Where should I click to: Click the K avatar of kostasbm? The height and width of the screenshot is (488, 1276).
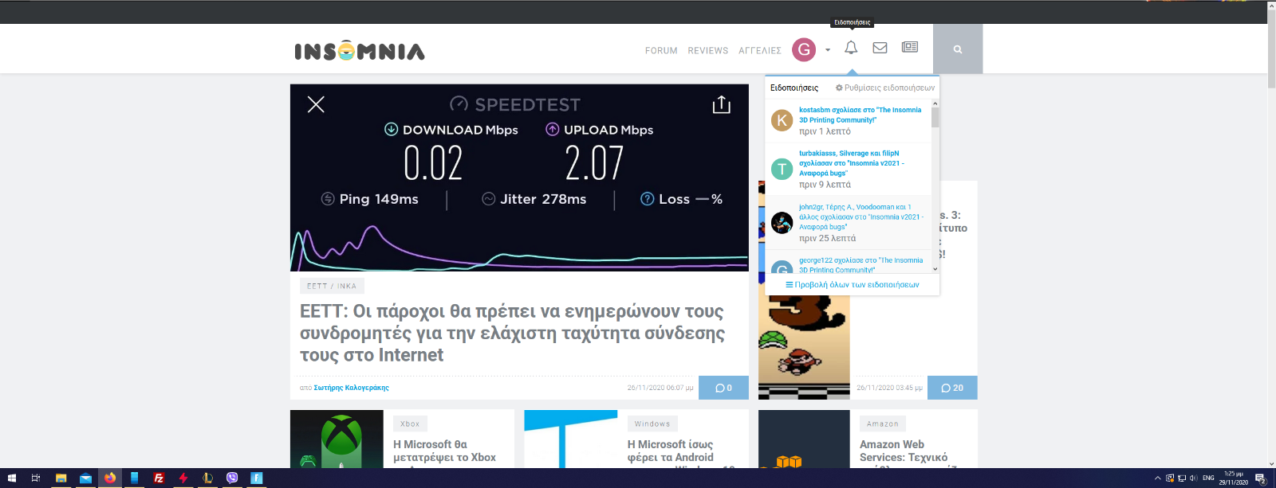point(782,120)
